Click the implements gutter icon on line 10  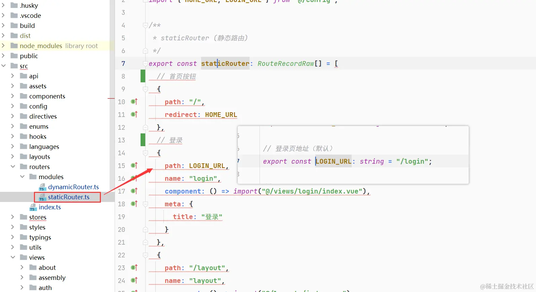pos(134,101)
